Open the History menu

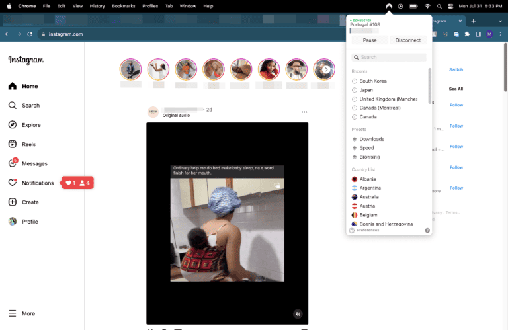(x=97, y=6)
